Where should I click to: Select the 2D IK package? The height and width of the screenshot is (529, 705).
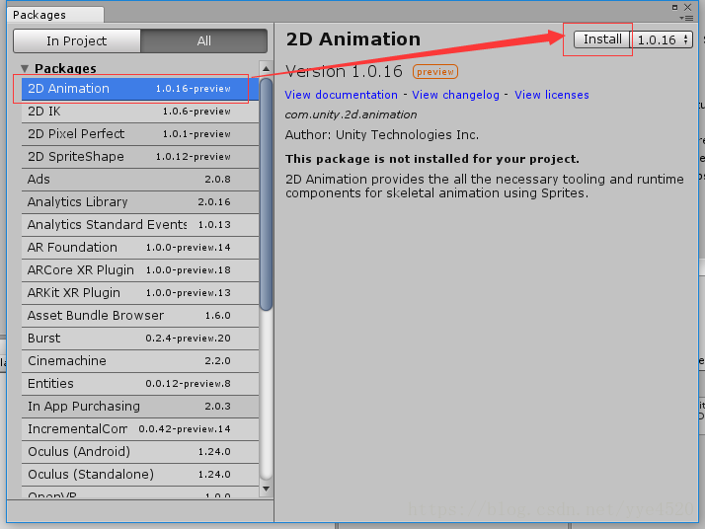tap(140, 111)
